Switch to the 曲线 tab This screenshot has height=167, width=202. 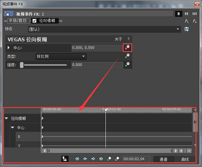click(185, 159)
